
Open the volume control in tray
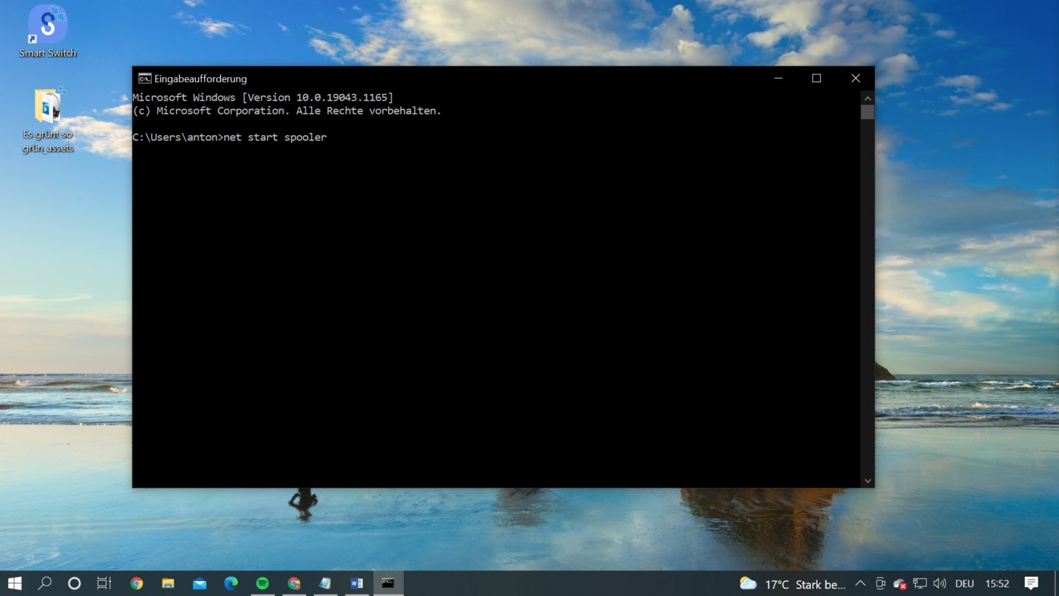[x=940, y=584]
